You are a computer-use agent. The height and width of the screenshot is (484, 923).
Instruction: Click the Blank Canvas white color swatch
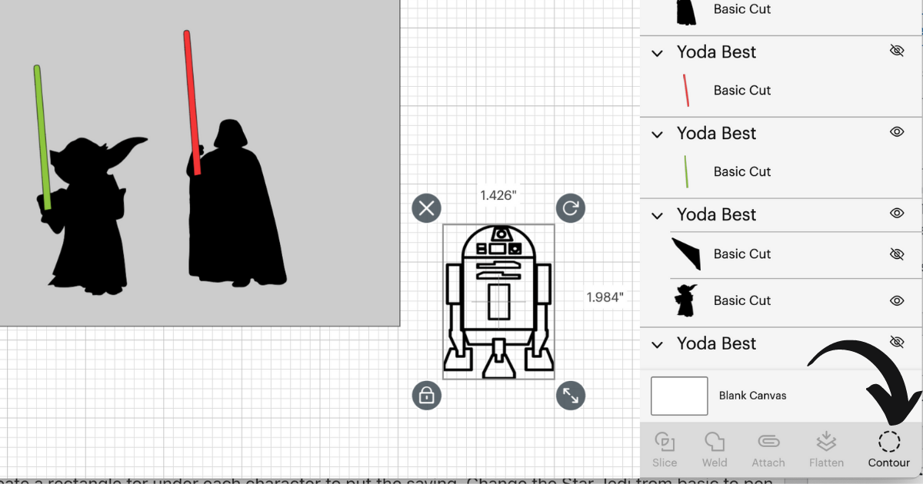point(679,396)
